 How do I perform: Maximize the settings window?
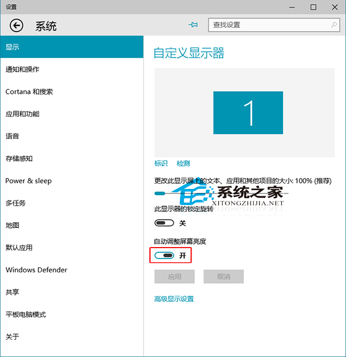[x=313, y=7]
